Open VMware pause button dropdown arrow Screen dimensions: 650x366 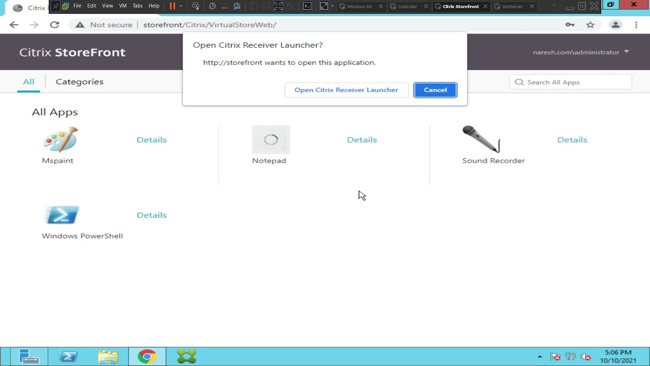(180, 6)
